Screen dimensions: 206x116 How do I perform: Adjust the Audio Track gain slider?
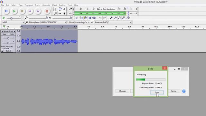(8, 38)
